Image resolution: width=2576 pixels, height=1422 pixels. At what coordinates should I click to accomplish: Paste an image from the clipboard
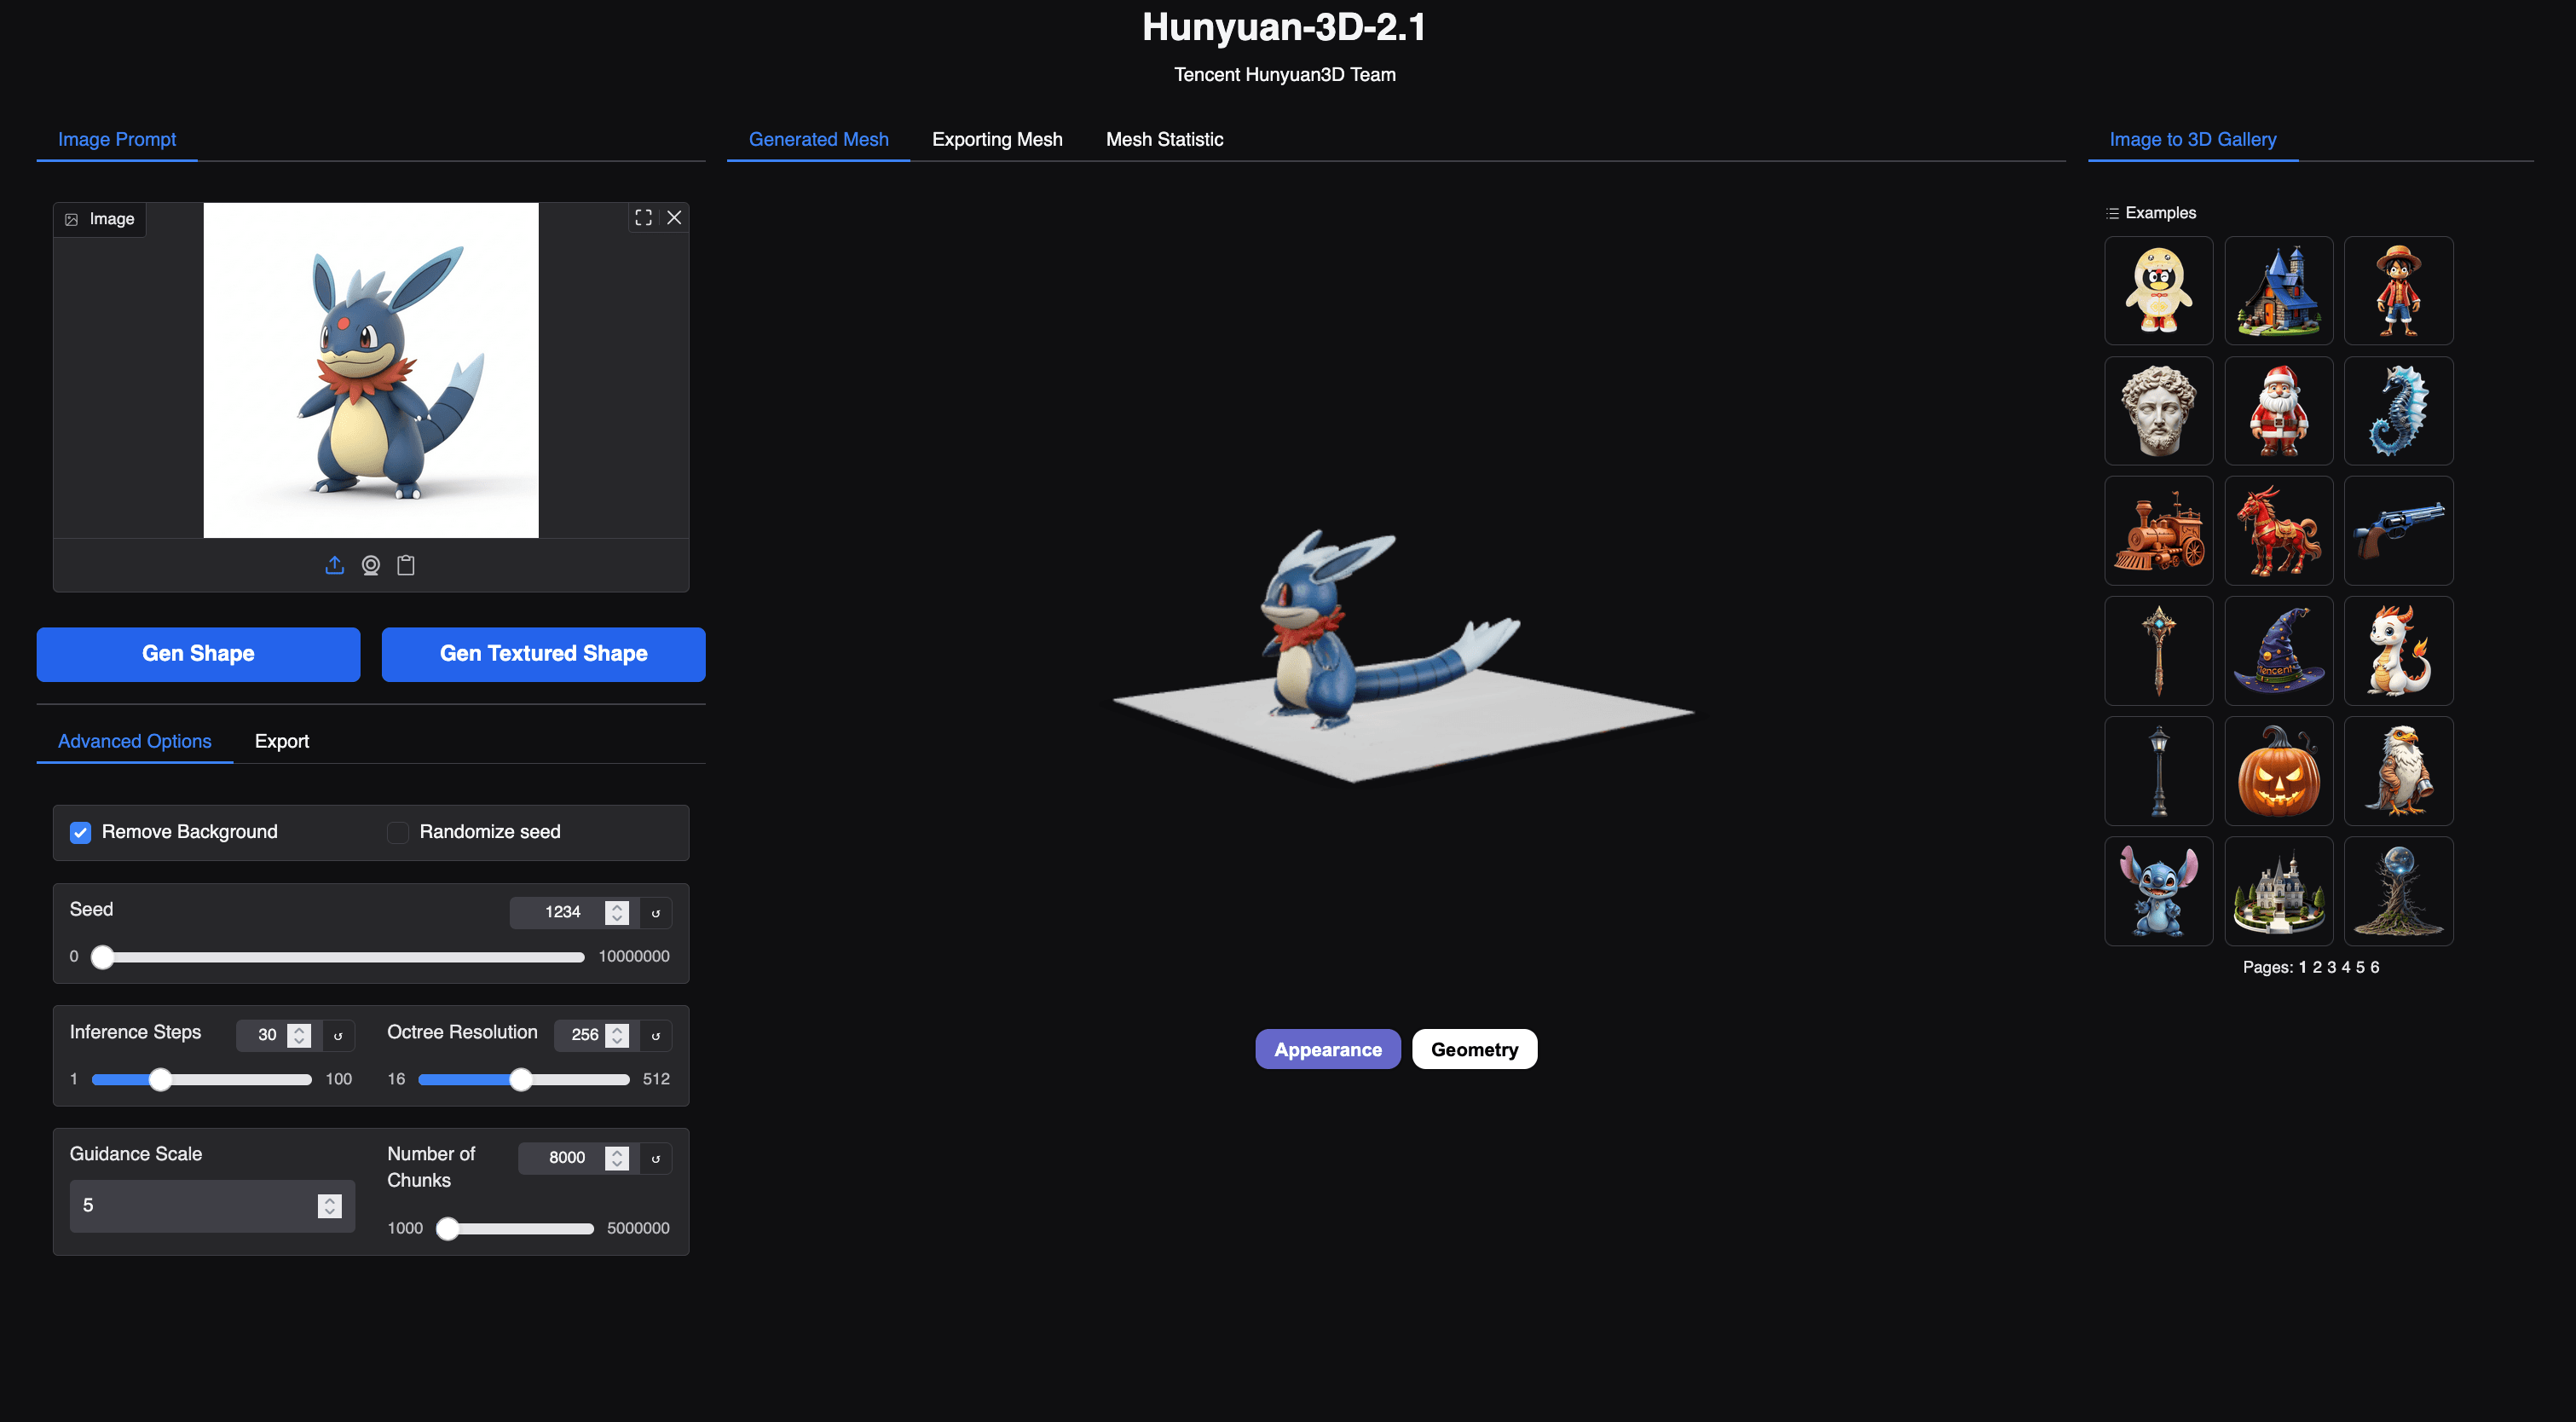(x=406, y=564)
